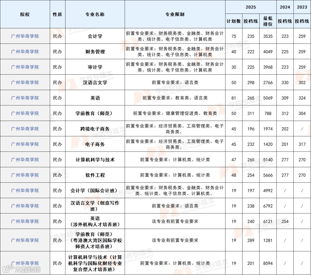Select 健康管理促进类、教育类 restriction cell
311x275 pixels.
175,113
